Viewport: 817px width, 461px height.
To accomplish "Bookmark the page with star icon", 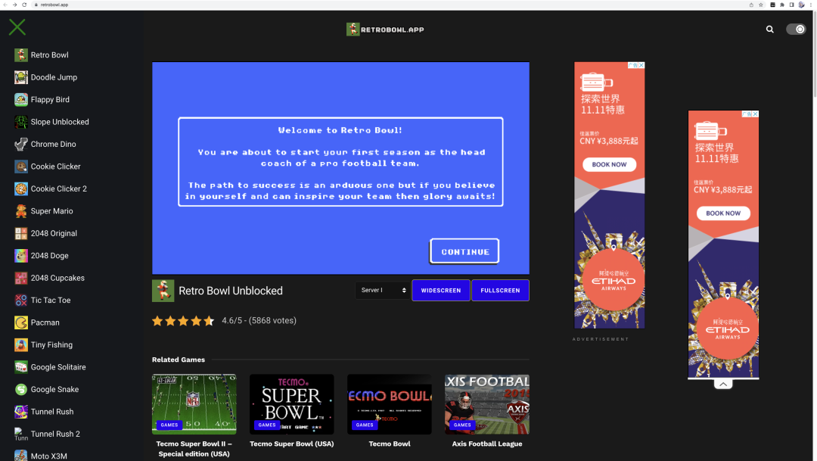I will click(761, 5).
